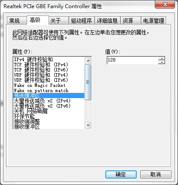
Task: Click the 取消 button
Action: pos(156,174)
